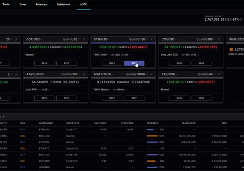This screenshot has height=171, width=244.
Task: Click BUY on AAVE/USDC card
Action: [67, 98]
